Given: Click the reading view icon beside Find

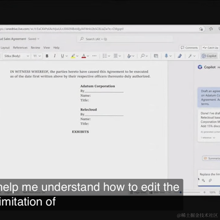Looking at the screenshot, I should 156,56.
